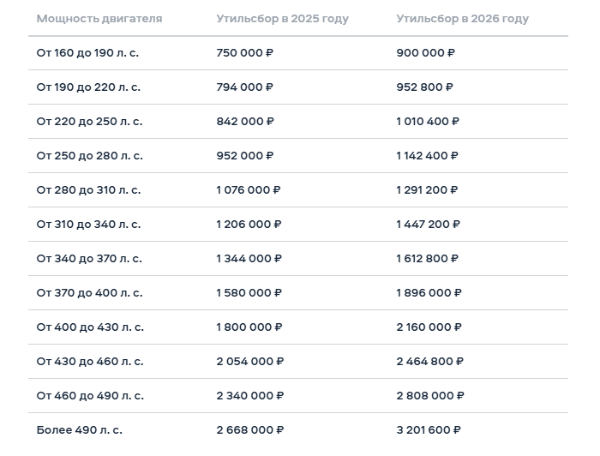Select the "От 280 до 310 л. с." cell

(x=88, y=190)
